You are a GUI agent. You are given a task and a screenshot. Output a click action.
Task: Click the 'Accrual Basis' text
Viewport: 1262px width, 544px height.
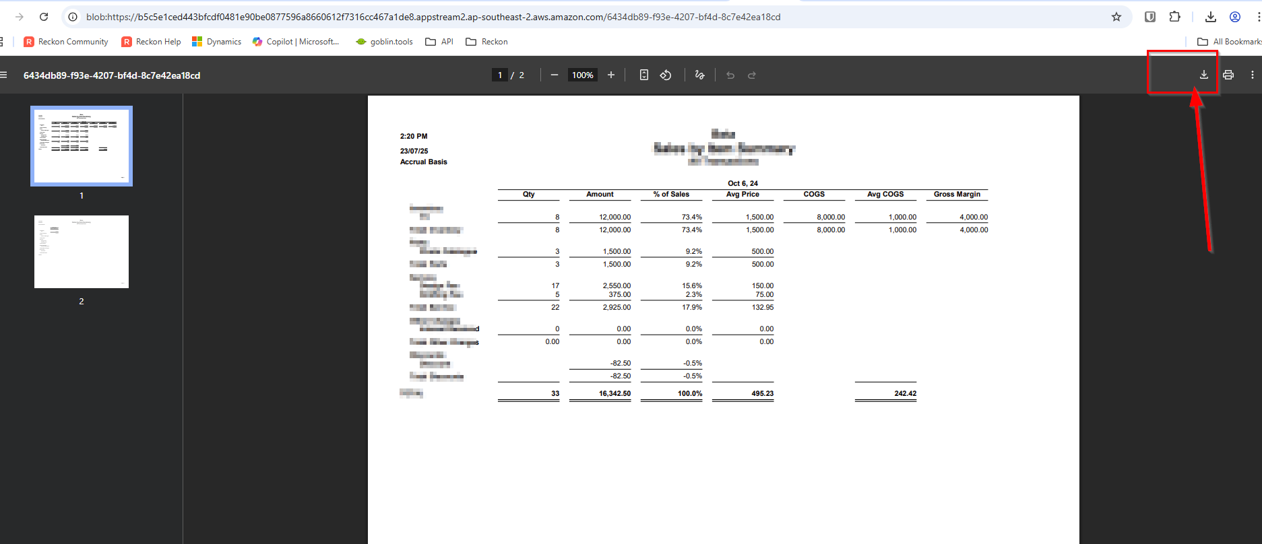(x=423, y=162)
